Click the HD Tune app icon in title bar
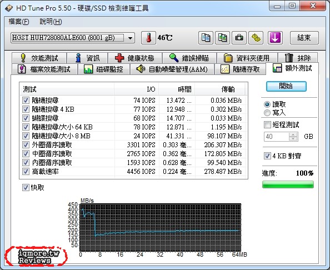330x270 pixels. coord(9,8)
